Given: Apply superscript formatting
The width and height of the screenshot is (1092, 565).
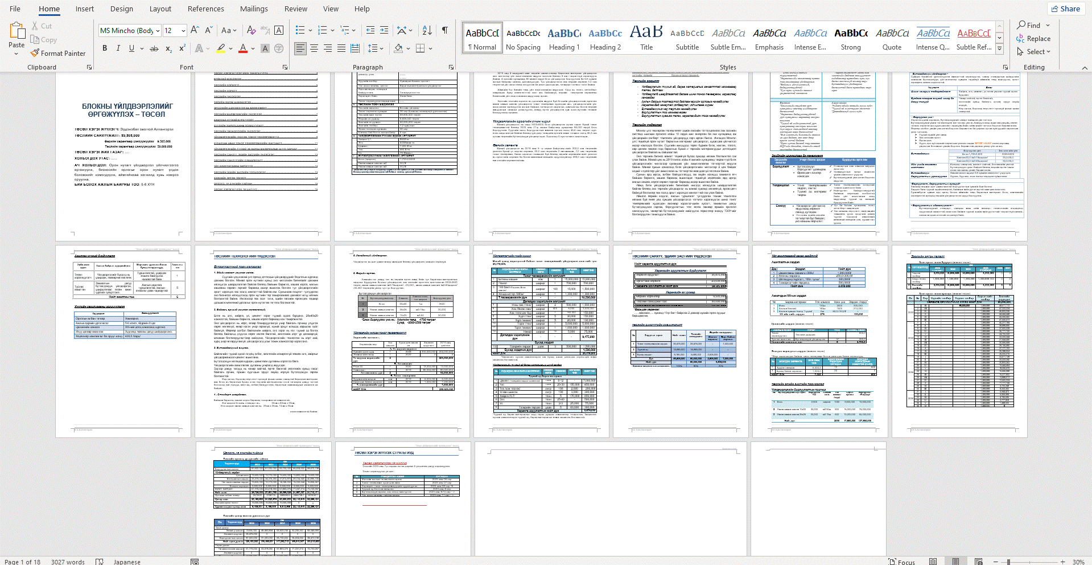Looking at the screenshot, I should 182,48.
